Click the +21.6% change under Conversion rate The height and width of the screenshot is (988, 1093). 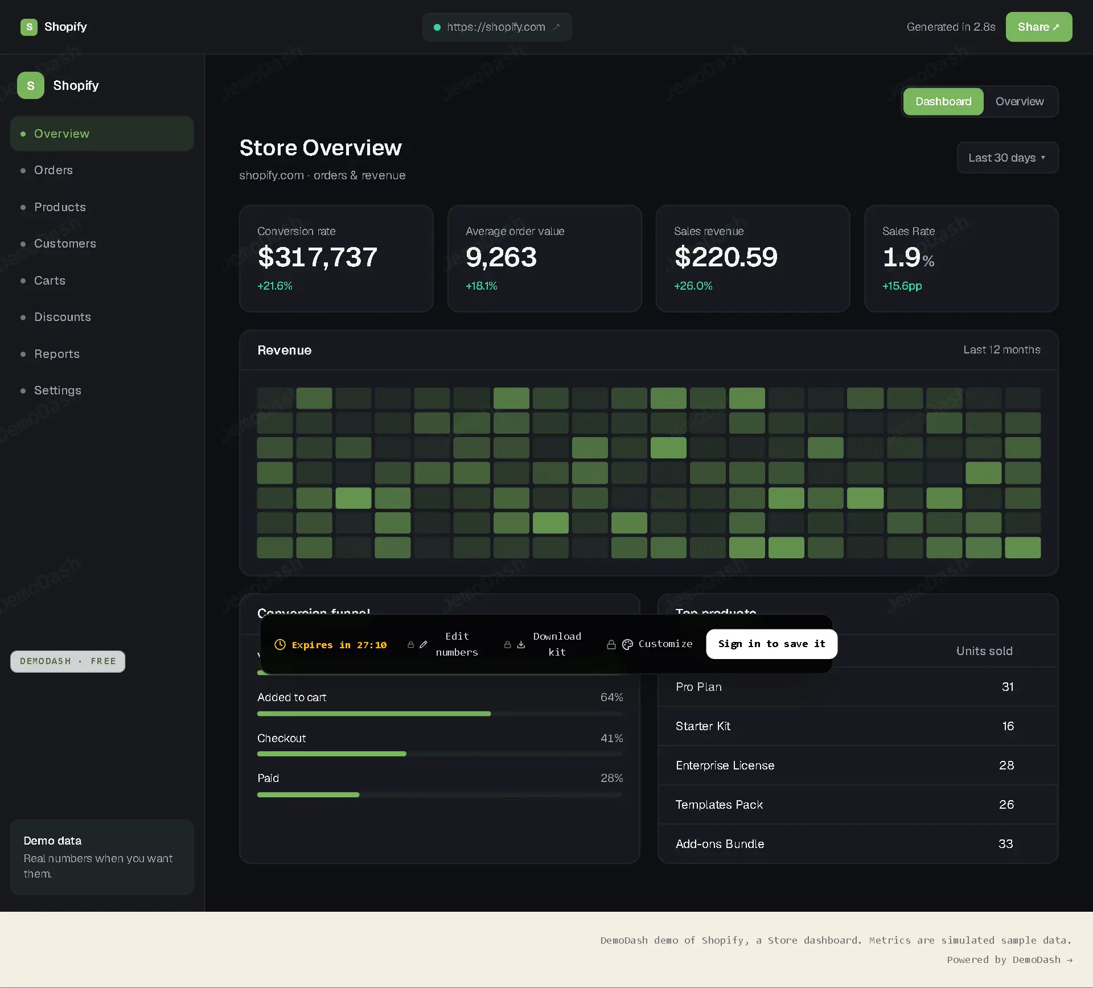point(275,286)
